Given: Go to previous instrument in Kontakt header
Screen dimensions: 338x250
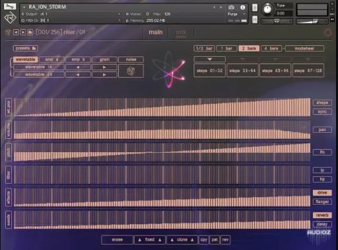Looking at the screenshot, I should 214,7.
